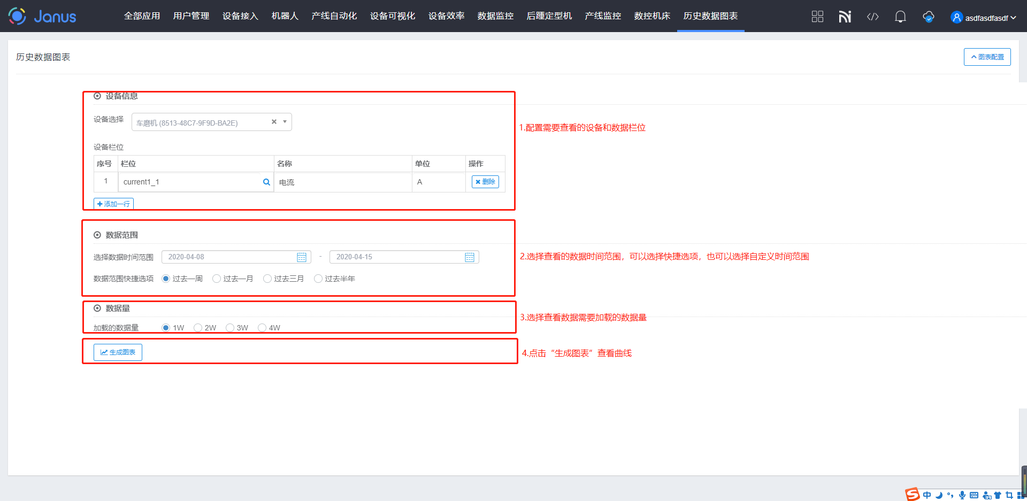Viewport: 1027px width, 501px height.
Task: Select 历史数据图表 tab
Action: tap(711, 16)
